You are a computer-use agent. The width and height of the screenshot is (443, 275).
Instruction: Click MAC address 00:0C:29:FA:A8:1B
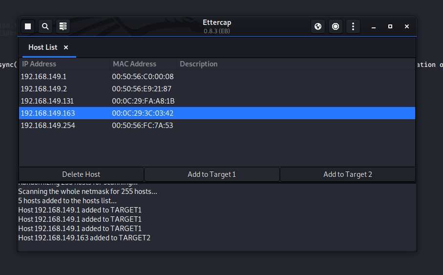143,101
